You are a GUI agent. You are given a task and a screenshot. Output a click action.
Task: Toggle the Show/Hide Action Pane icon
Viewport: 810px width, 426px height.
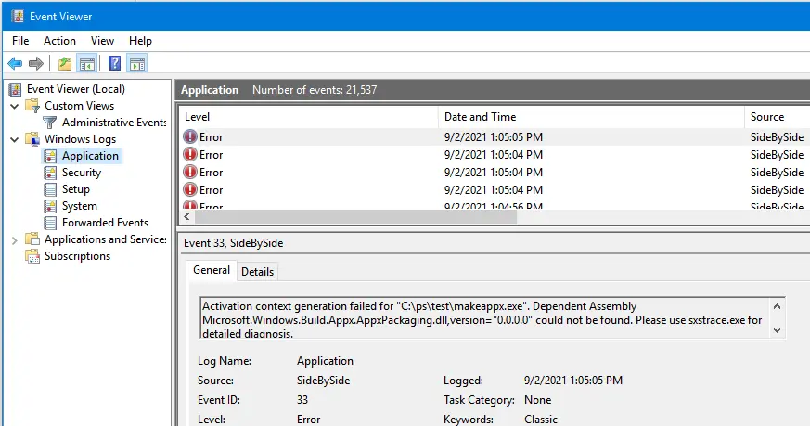click(137, 64)
